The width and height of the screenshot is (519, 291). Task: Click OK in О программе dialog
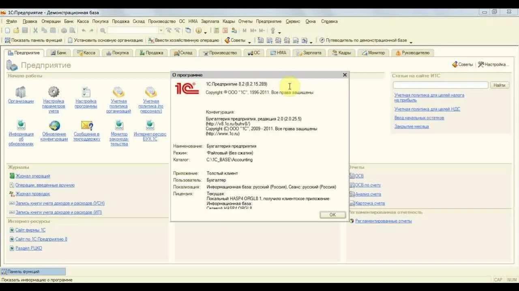click(332, 215)
